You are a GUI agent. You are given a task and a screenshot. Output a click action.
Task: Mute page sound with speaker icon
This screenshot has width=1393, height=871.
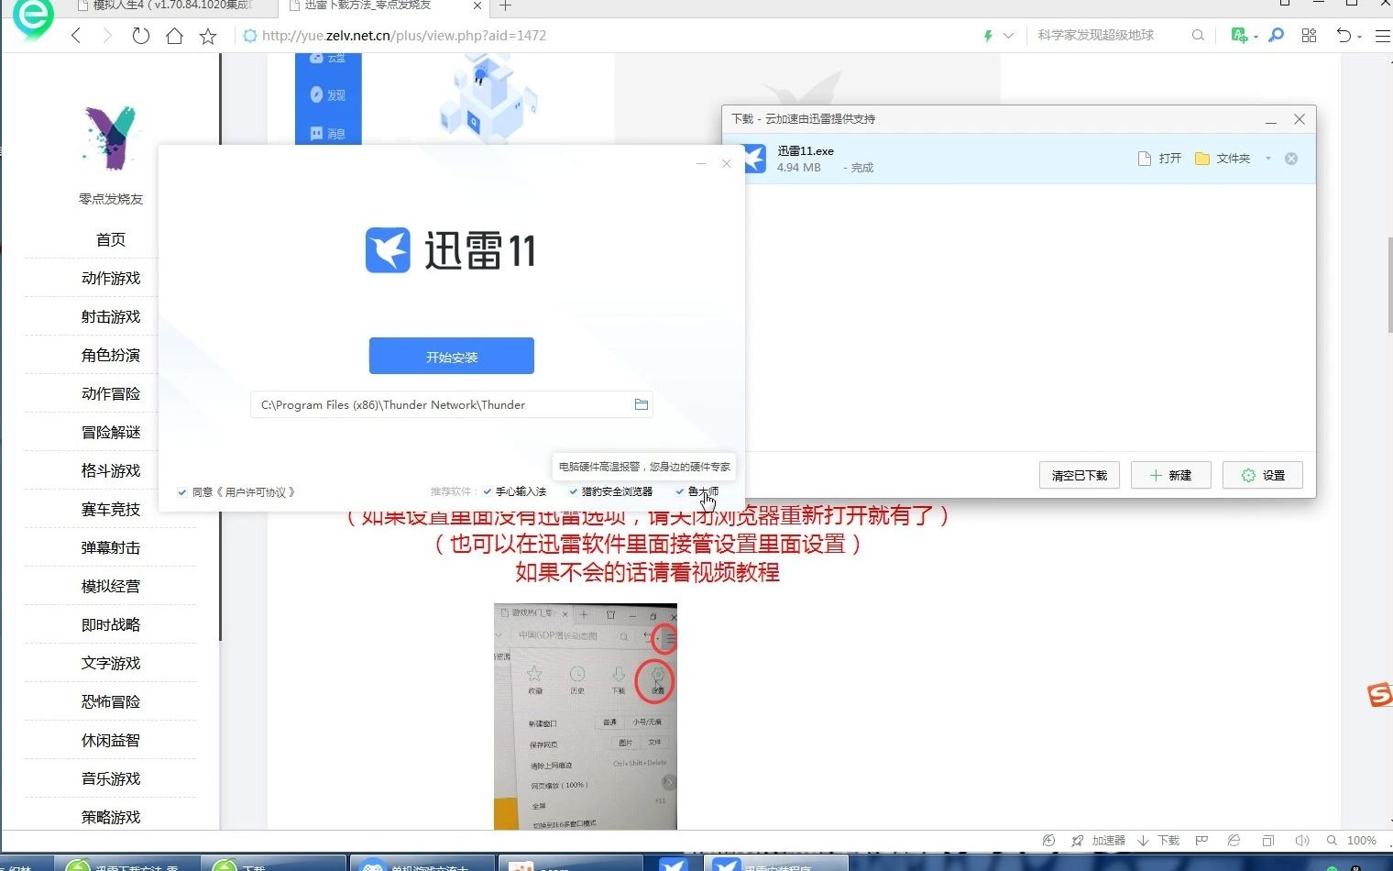1301,840
